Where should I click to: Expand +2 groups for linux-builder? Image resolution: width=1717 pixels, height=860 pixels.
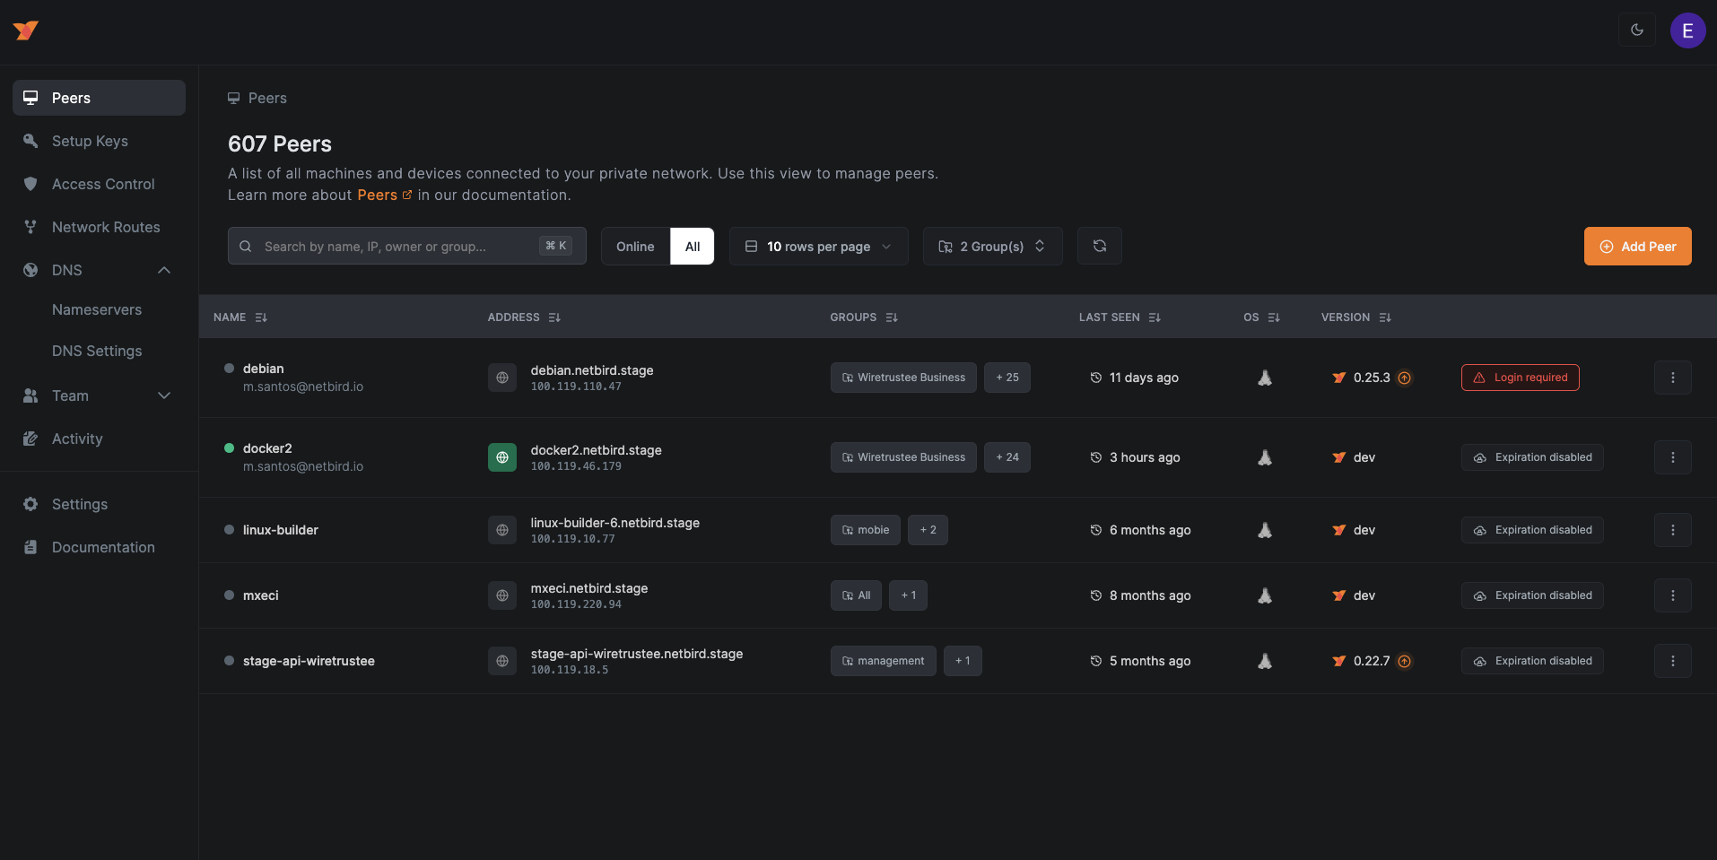click(x=928, y=530)
